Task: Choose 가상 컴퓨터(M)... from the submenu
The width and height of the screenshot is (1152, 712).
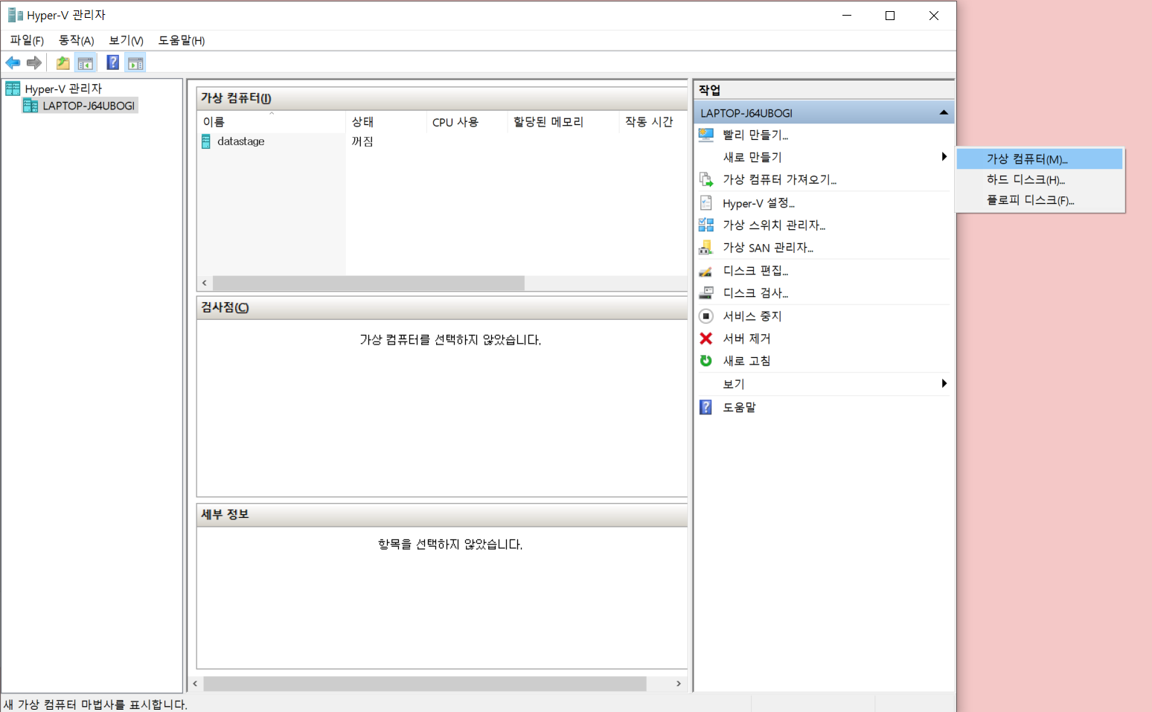Action: [1040, 158]
